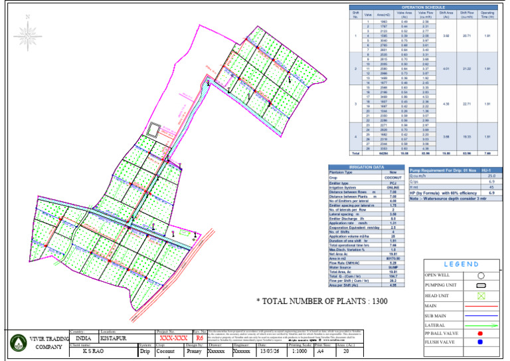
Task: Click the Total row label in Operation Schedule
Action: (355, 153)
